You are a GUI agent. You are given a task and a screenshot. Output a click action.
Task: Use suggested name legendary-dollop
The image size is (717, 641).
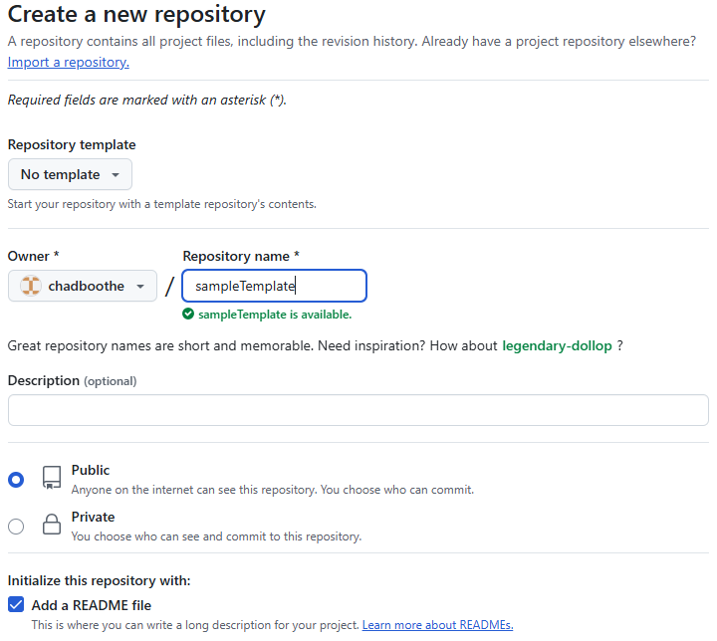tap(557, 345)
